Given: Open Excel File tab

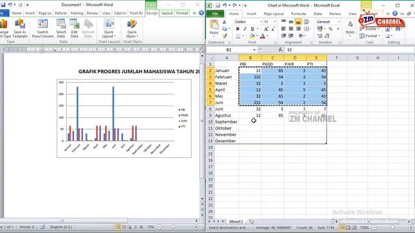Looking at the screenshot, I should (x=215, y=14).
